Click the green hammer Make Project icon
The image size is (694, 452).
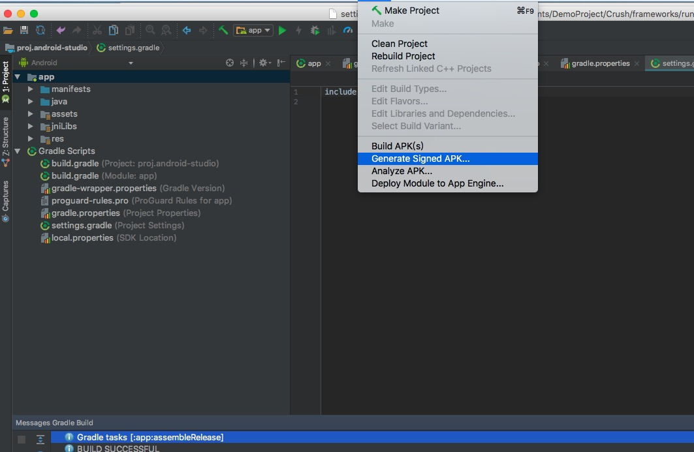pos(223,31)
